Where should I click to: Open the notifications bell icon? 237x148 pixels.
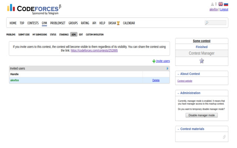[x=212, y=4]
